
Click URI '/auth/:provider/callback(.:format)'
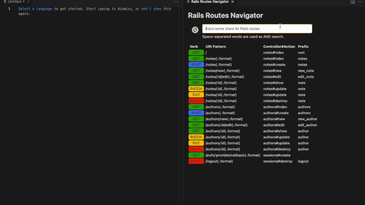[232, 155]
